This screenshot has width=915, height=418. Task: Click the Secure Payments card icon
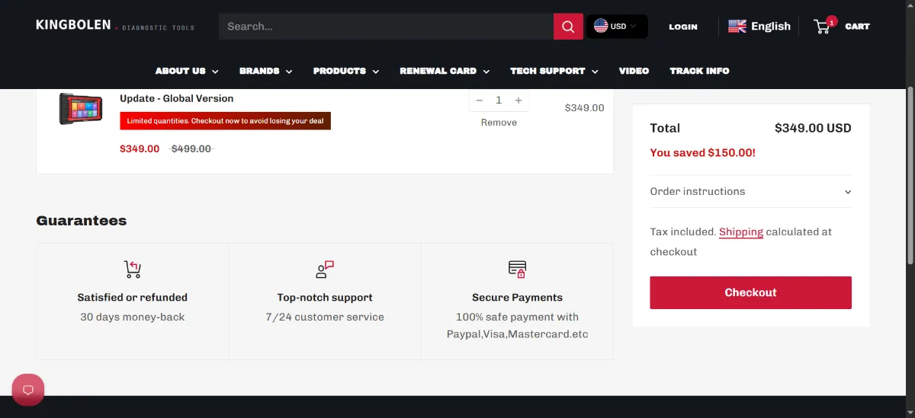point(517,270)
